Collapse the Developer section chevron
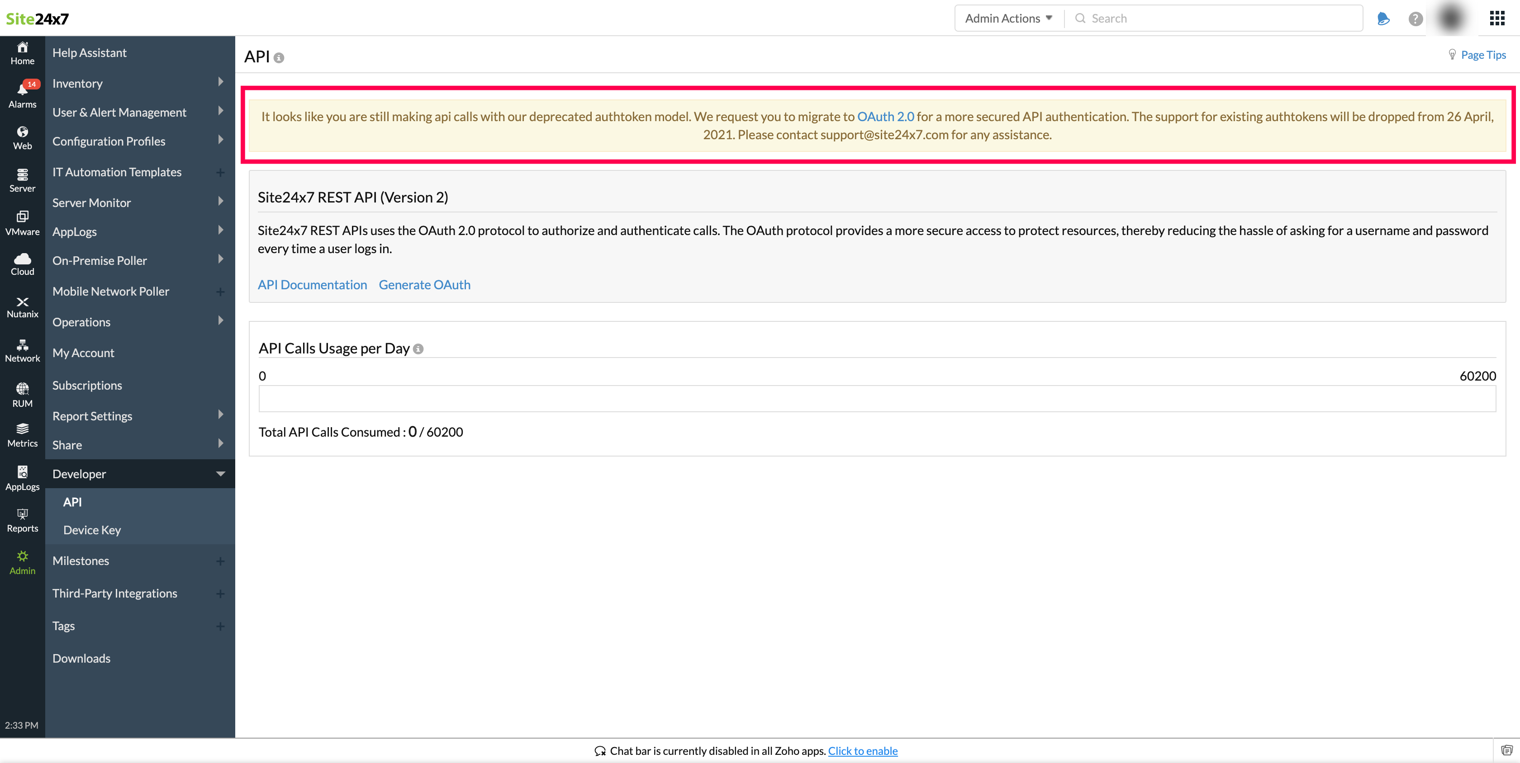Viewport: 1520px width, 763px height. [x=221, y=473]
